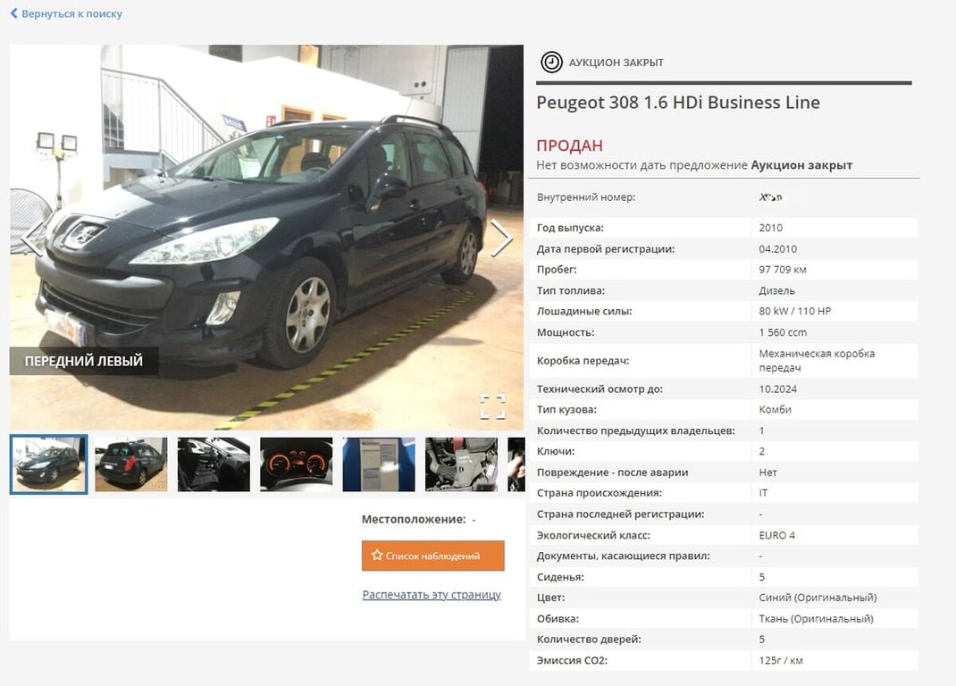Select the front-left view thumbnail
Viewport: 956px width, 686px height.
coord(49,464)
